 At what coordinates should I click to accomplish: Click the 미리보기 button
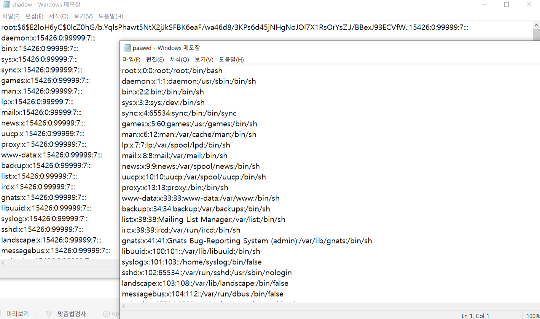18,314
